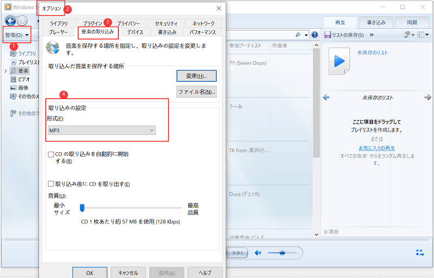Image resolution: width=434 pixels, height=278 pixels.
Task: Switch to the パフォーマンス tab
Action: (202, 32)
